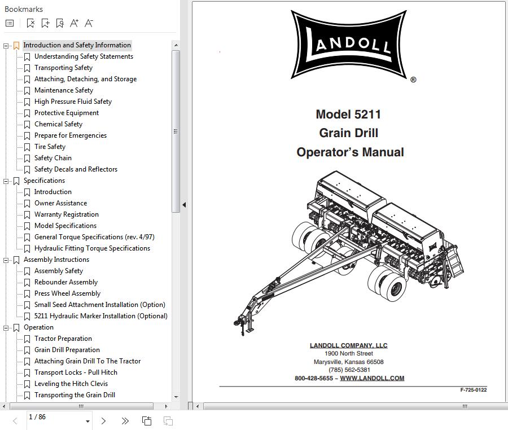Select Small Seed Attachment Installation (Option) bookmark

(100, 305)
